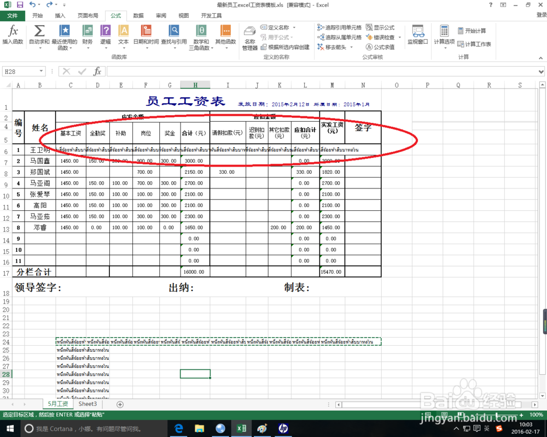Open the Define Name dropdown arrow
This screenshot has height=437, width=547.
(x=294, y=27)
